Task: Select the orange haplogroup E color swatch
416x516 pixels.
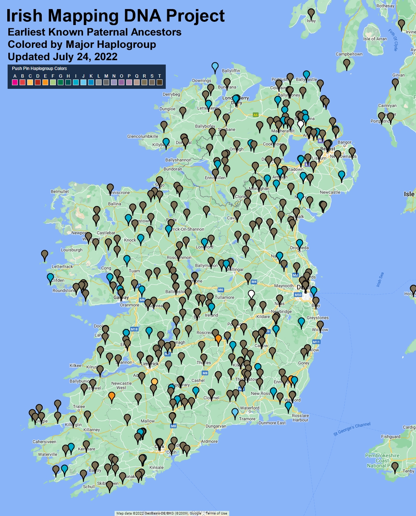Action: click(x=45, y=82)
